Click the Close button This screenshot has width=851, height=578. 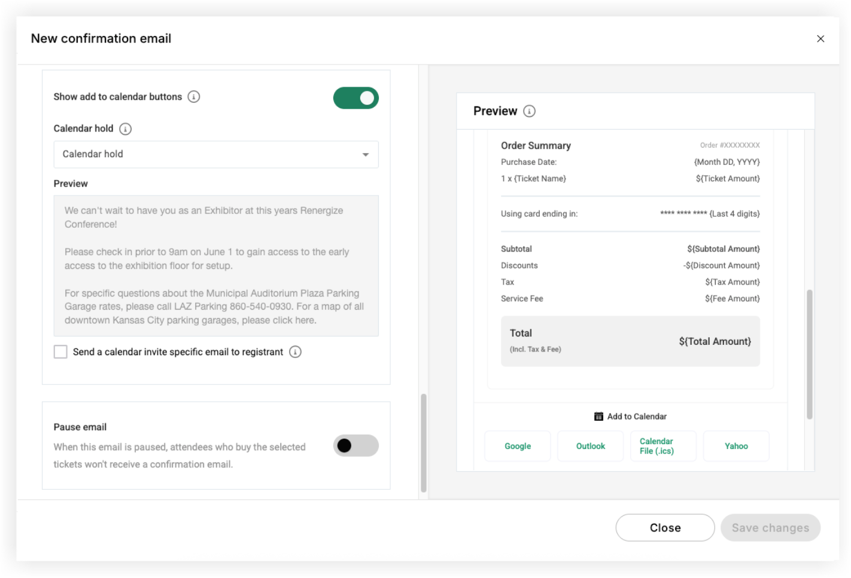tap(665, 528)
